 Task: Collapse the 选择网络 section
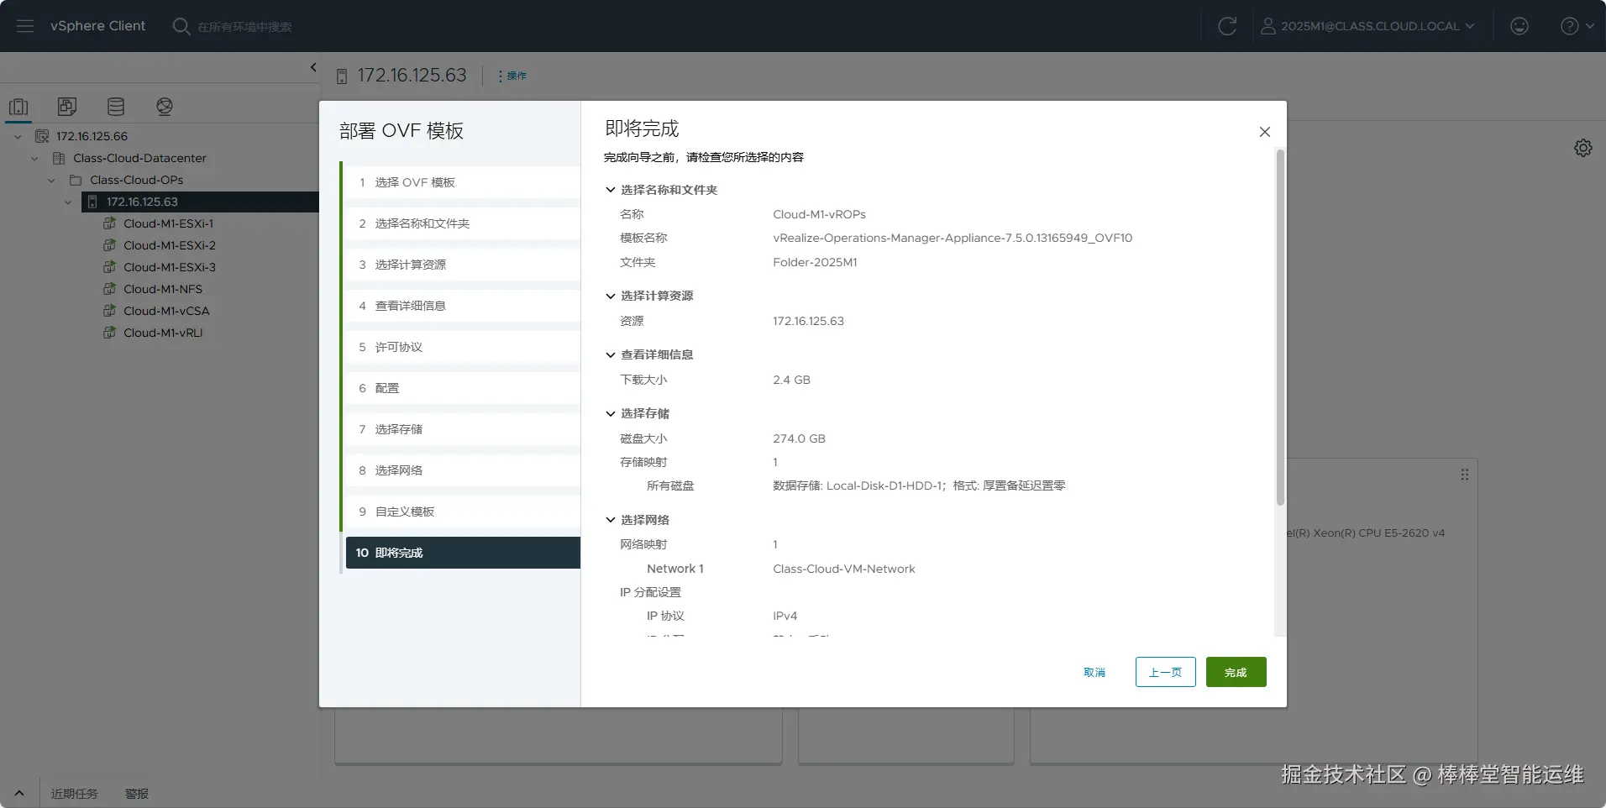coord(611,520)
